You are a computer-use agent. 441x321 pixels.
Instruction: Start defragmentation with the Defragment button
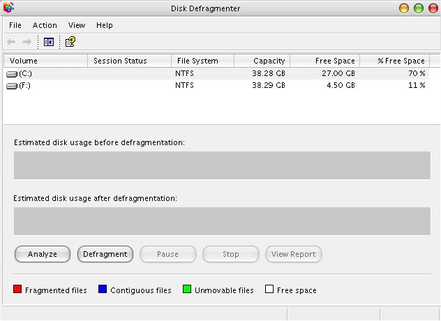pyautogui.click(x=105, y=254)
